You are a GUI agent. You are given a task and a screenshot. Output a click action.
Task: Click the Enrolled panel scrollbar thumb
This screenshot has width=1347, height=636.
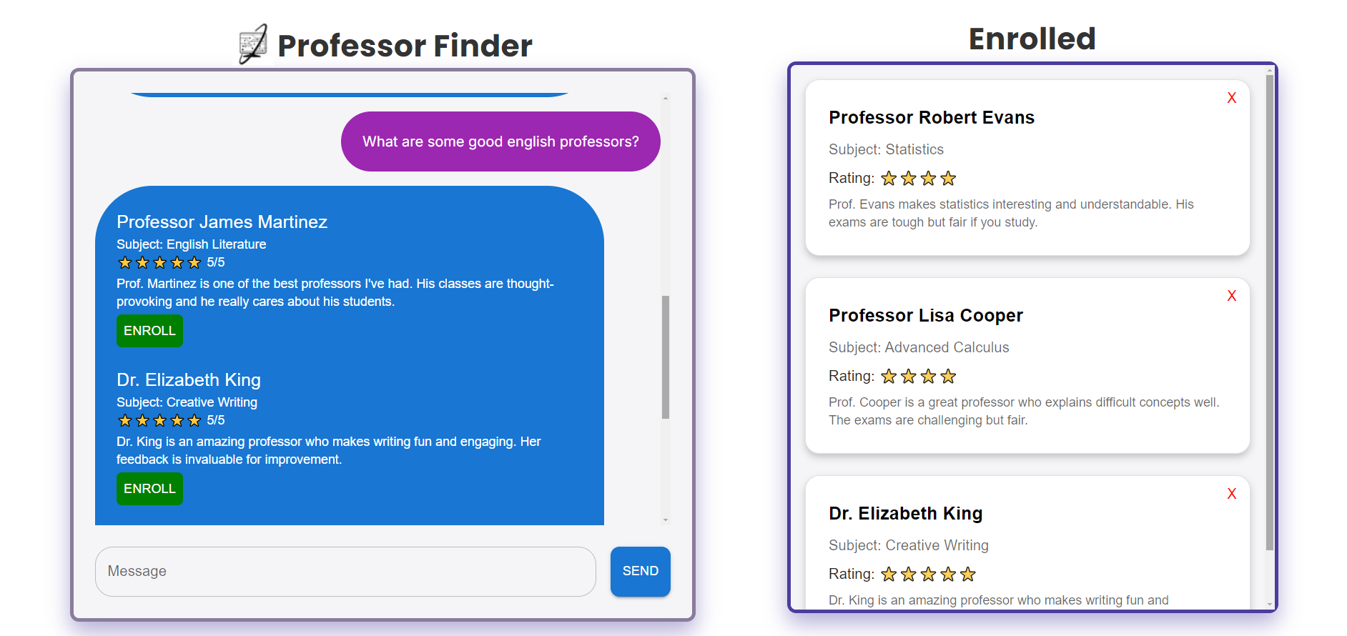[1270, 312]
